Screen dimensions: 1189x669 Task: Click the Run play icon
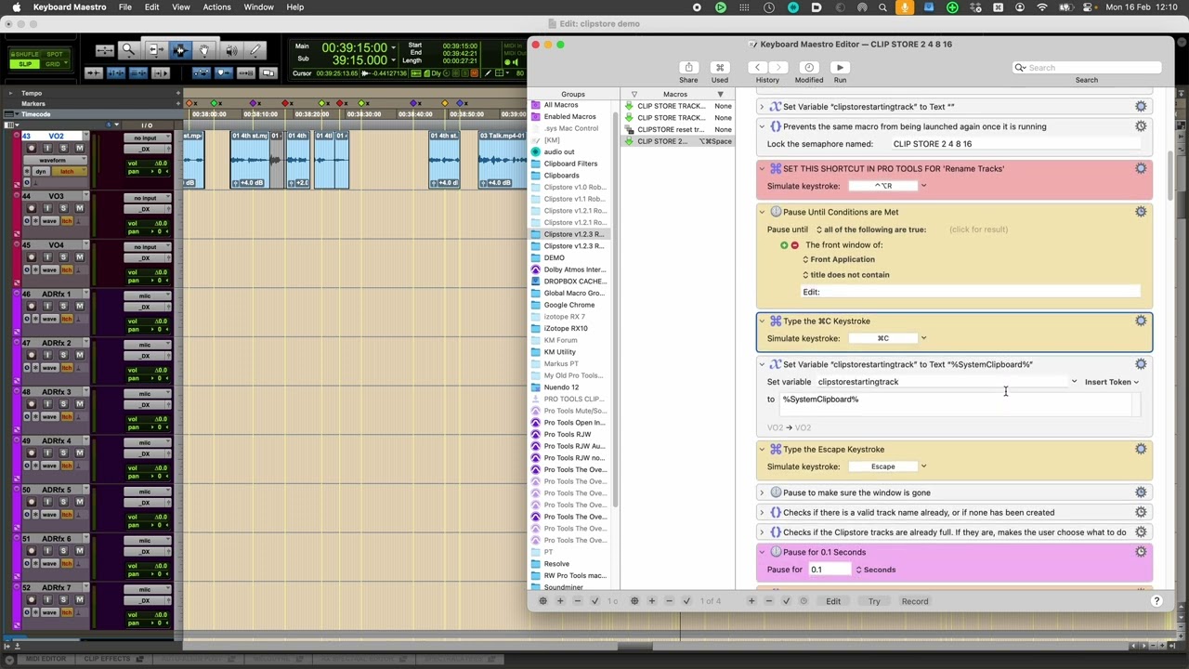(840, 67)
